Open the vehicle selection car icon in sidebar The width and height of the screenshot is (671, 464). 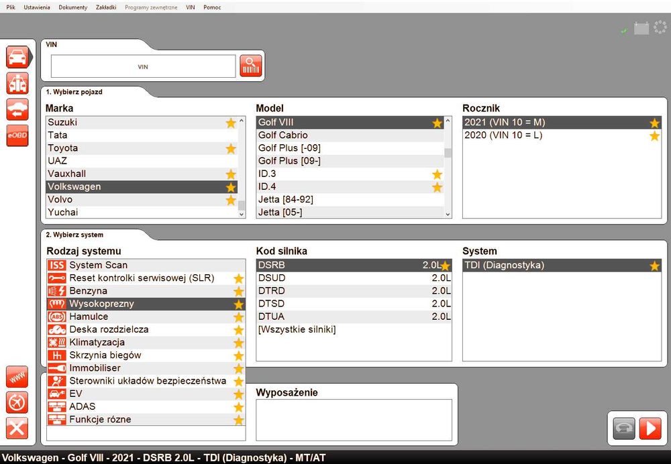pos(17,57)
